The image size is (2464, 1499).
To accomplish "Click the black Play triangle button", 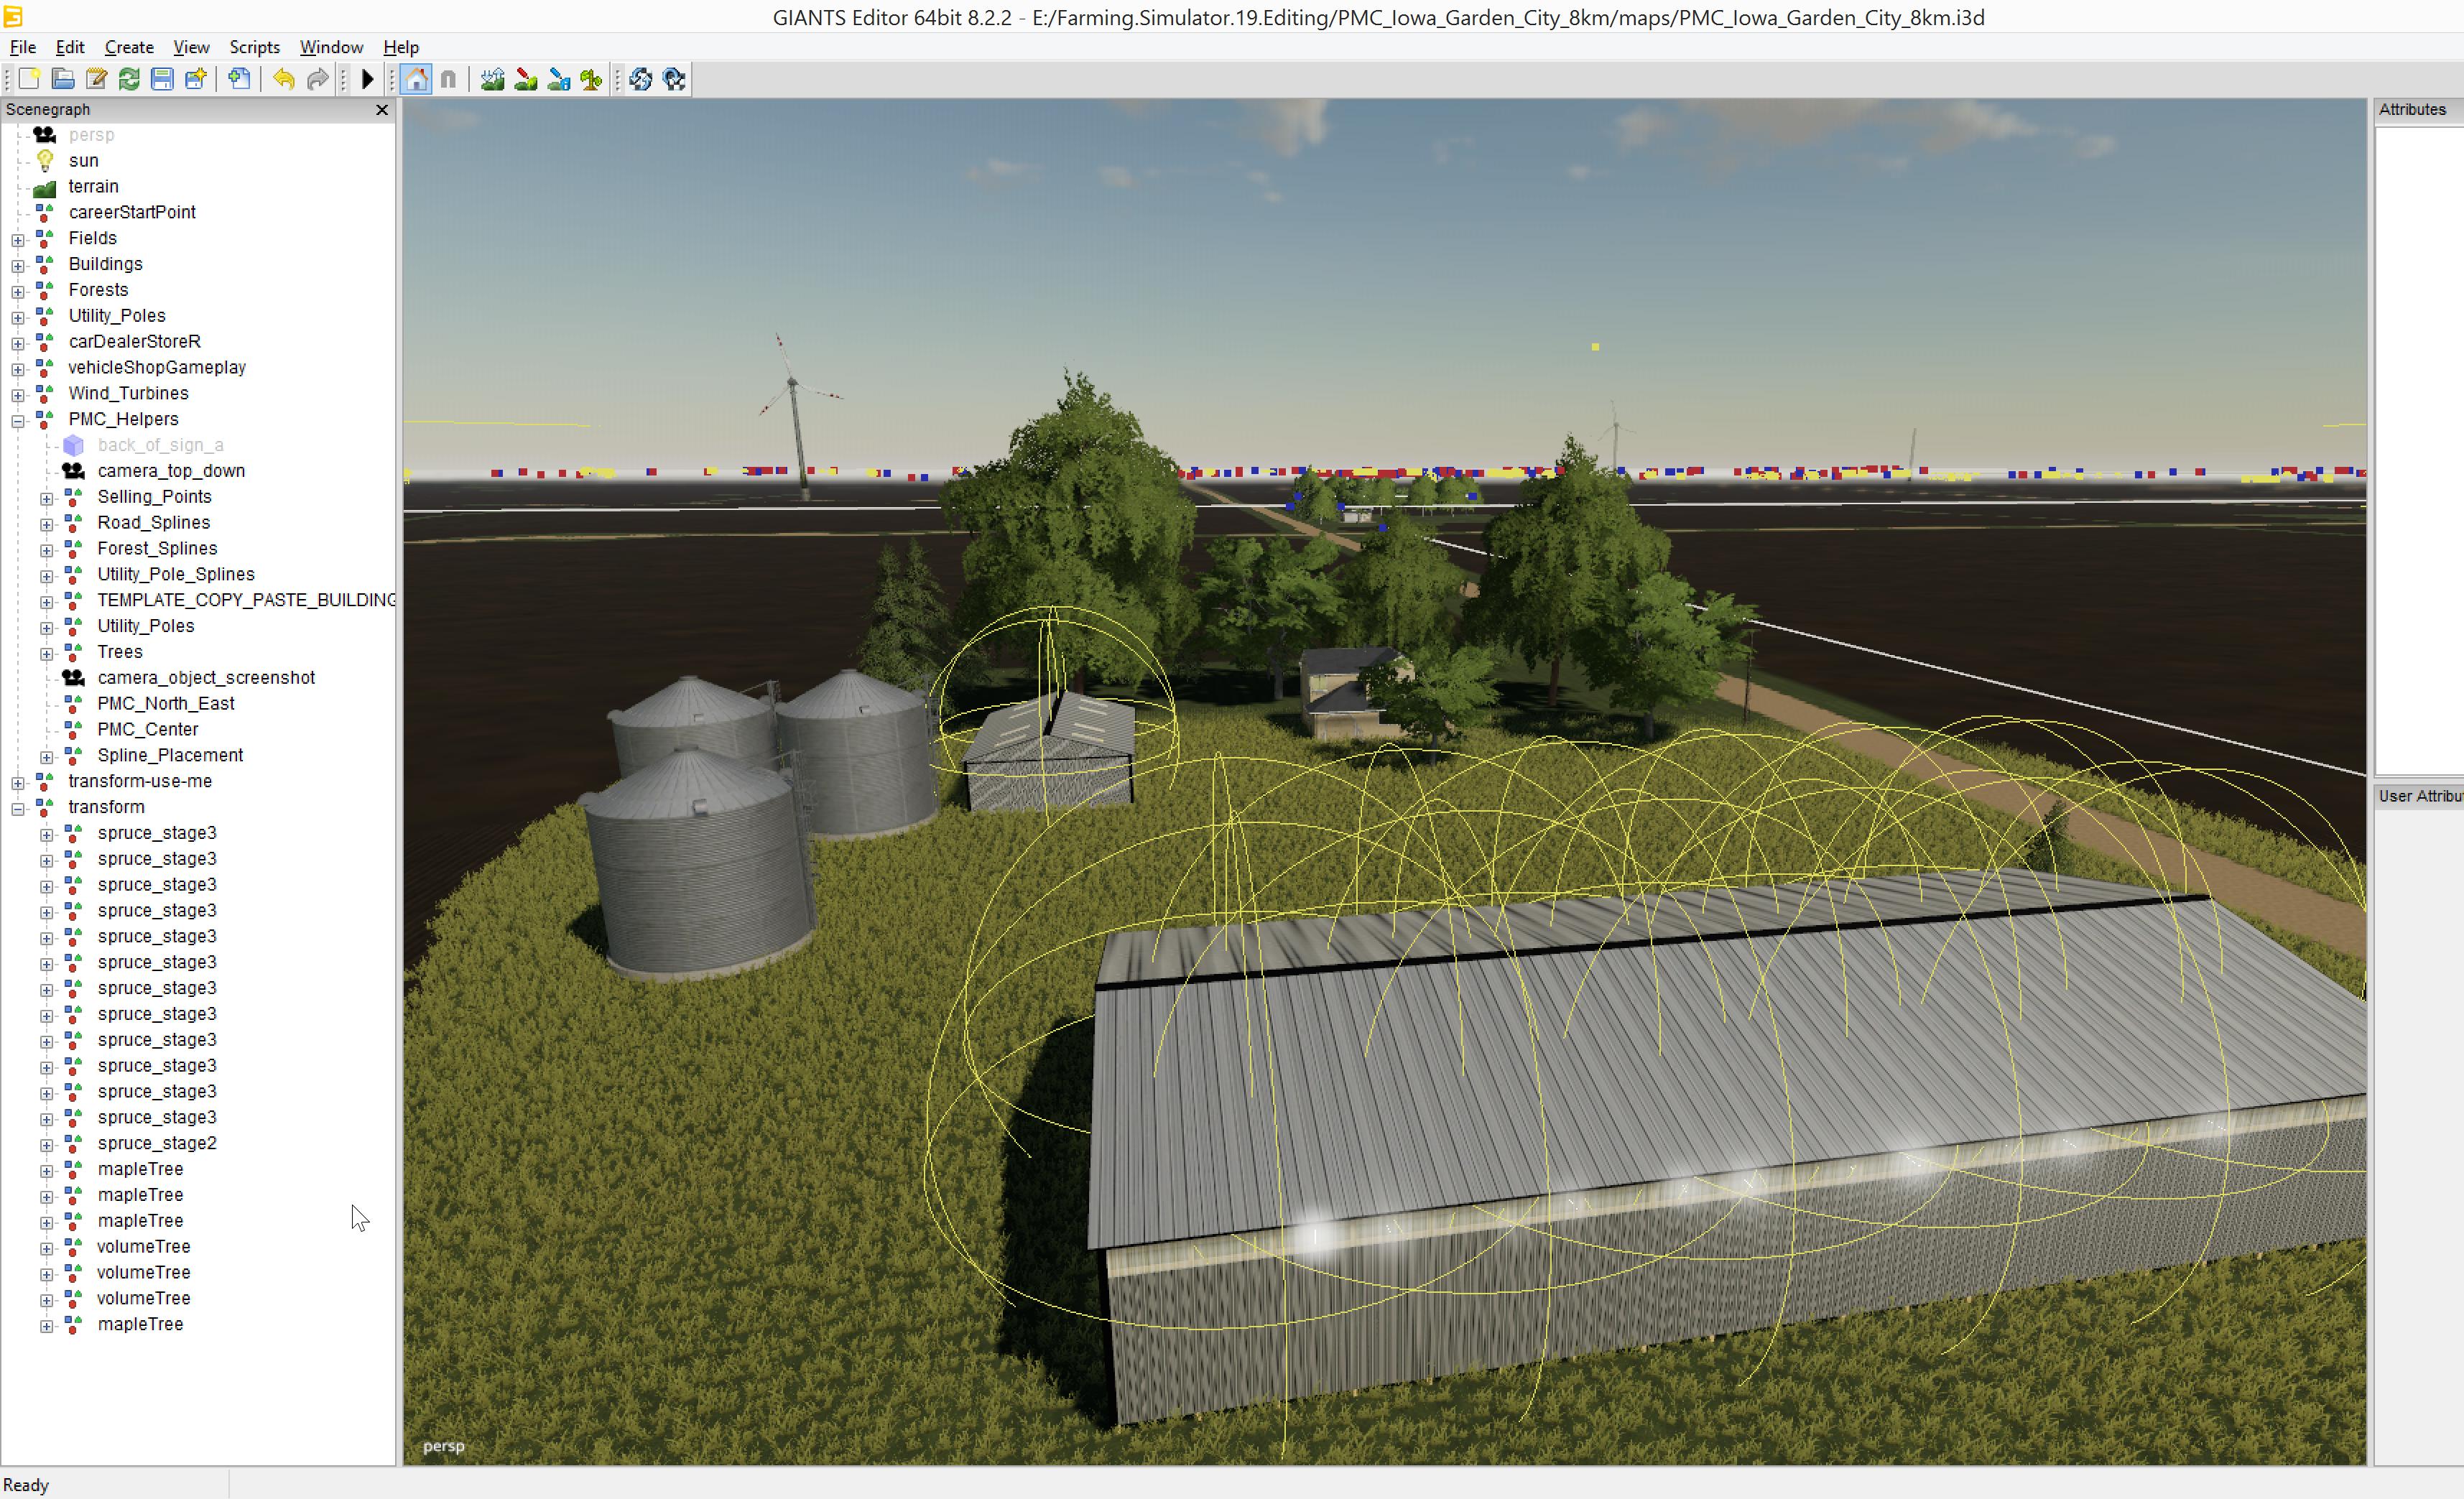I will pos(367,79).
